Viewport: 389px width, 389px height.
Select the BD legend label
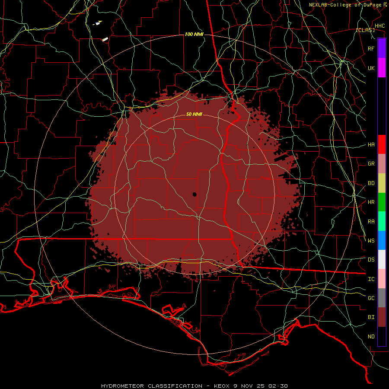371,183
